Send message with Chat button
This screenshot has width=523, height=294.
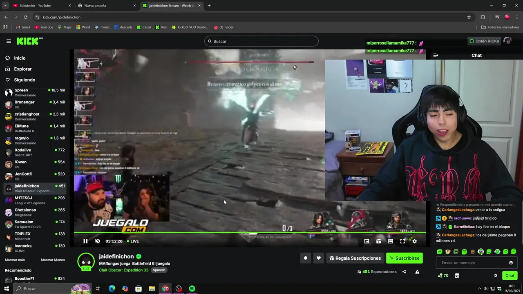pyautogui.click(x=510, y=276)
